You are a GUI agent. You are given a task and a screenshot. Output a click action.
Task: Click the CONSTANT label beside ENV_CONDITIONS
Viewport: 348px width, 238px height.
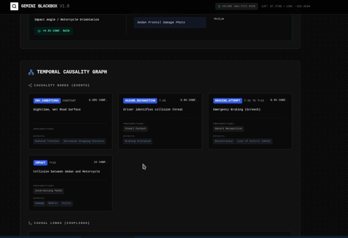pyautogui.click(x=69, y=101)
